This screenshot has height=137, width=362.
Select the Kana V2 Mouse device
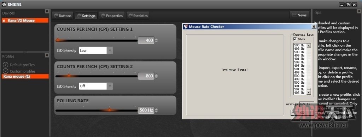25,20
